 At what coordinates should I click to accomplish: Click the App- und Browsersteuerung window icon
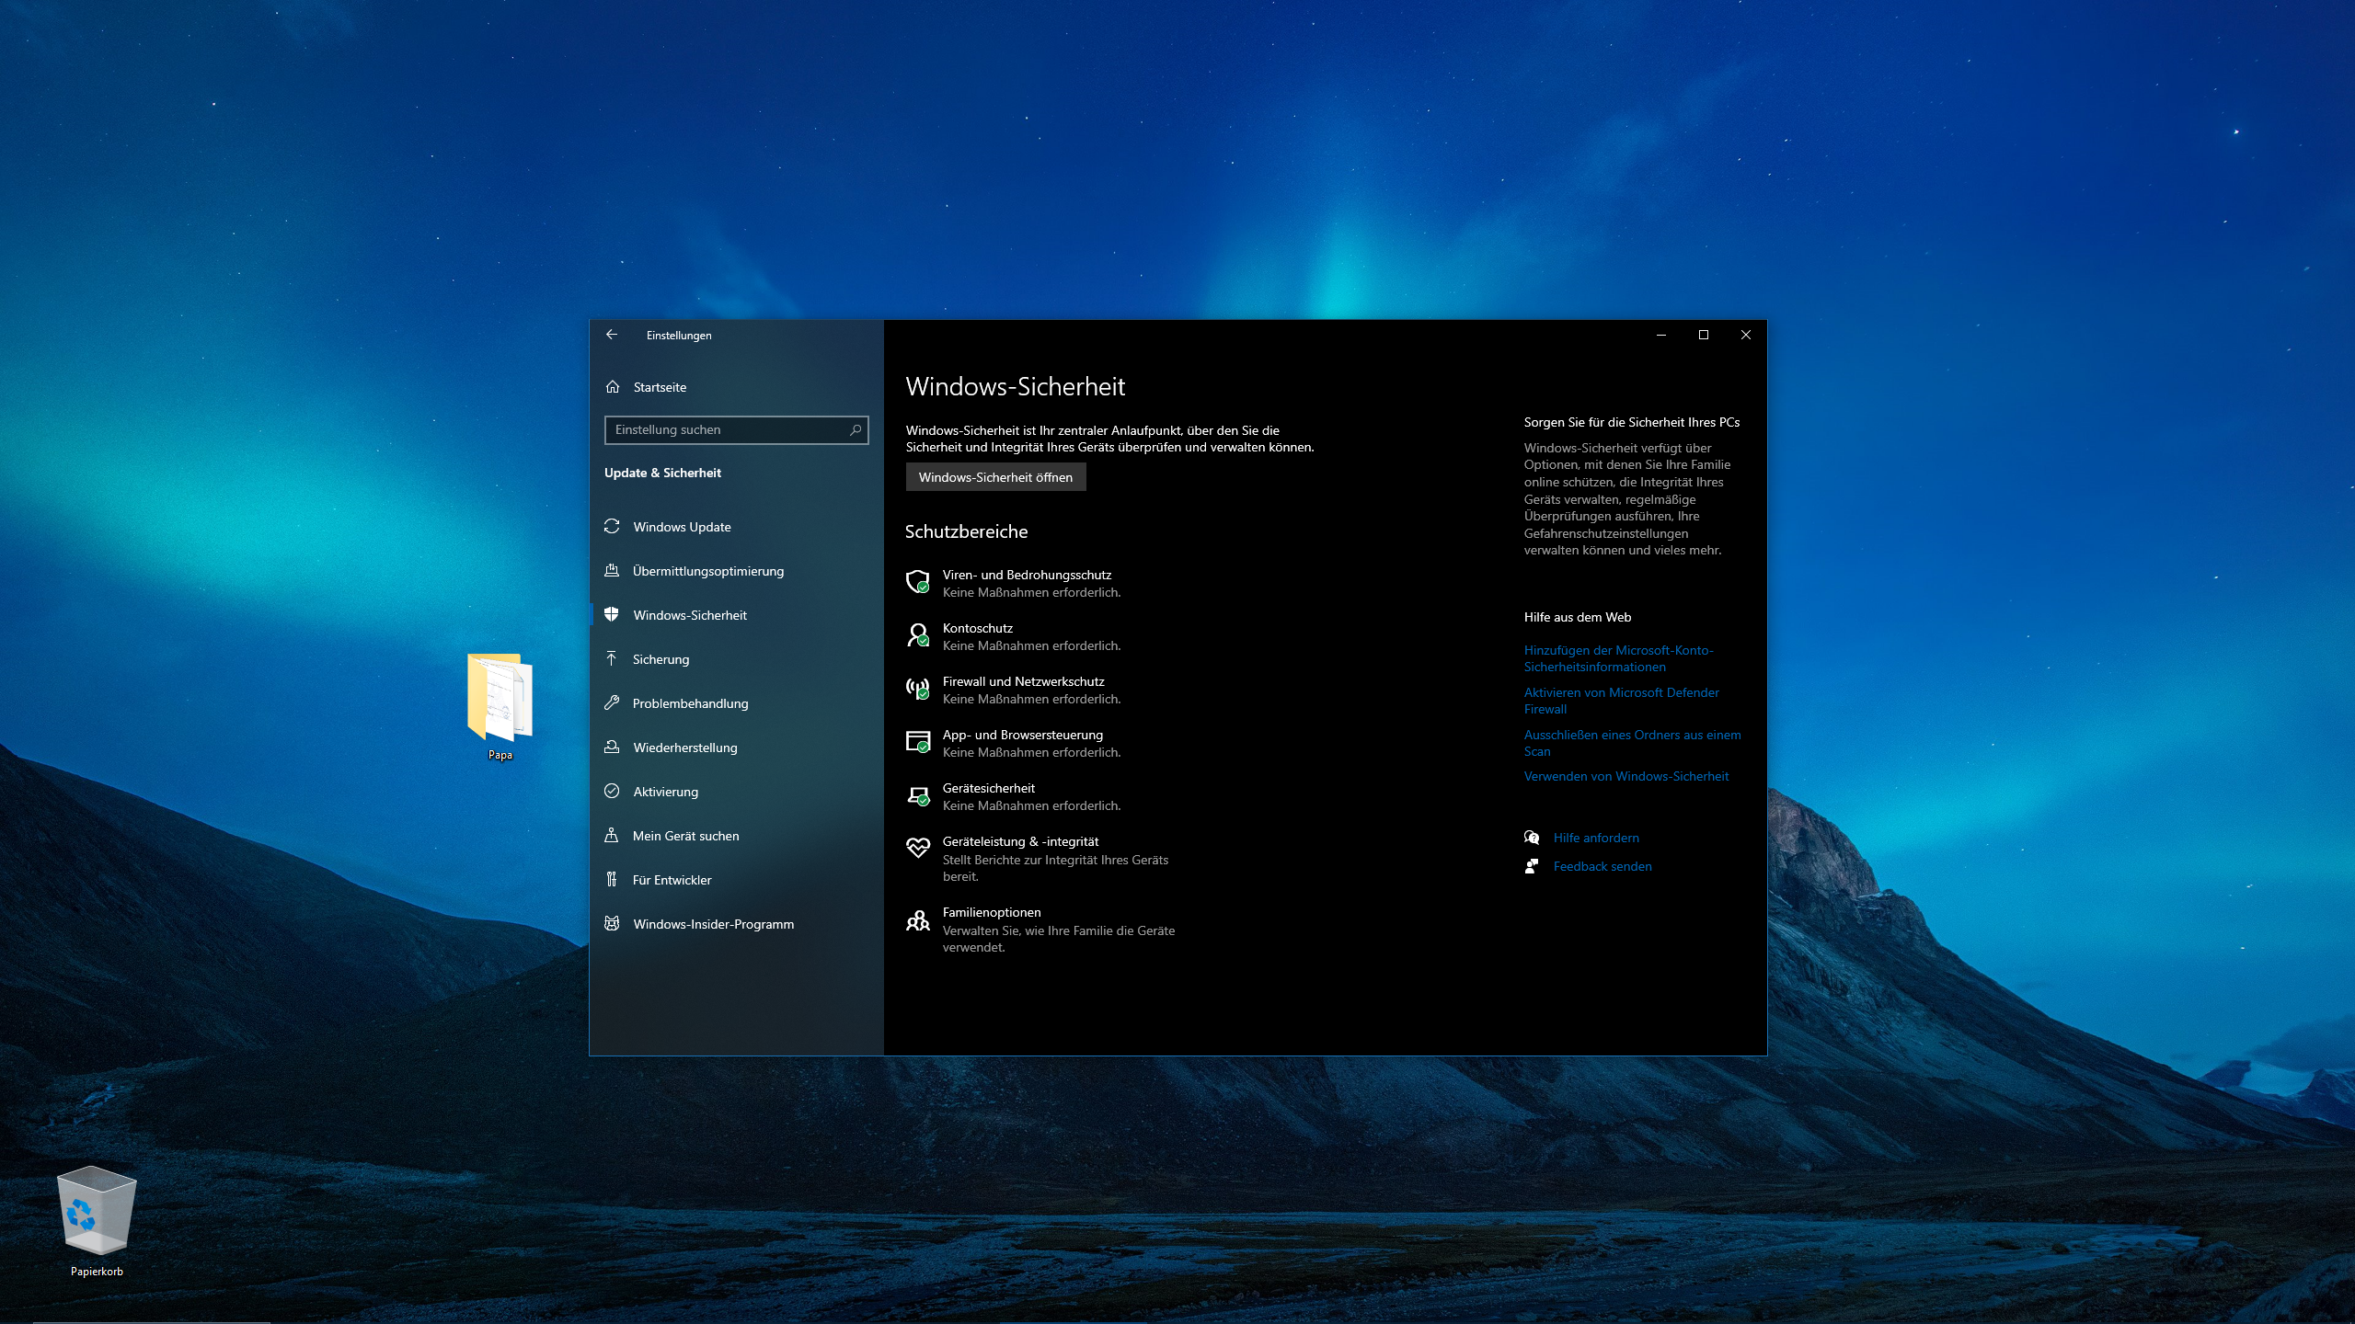917,742
